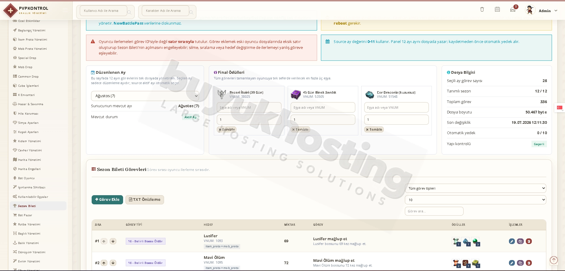This screenshot has width=565, height=271.
Task: Click the Beceri İksiri reward item icon
Action: (222, 94)
